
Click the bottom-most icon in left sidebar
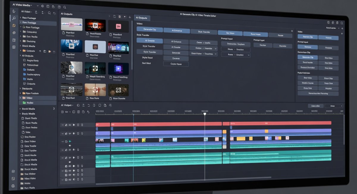tap(13, 186)
